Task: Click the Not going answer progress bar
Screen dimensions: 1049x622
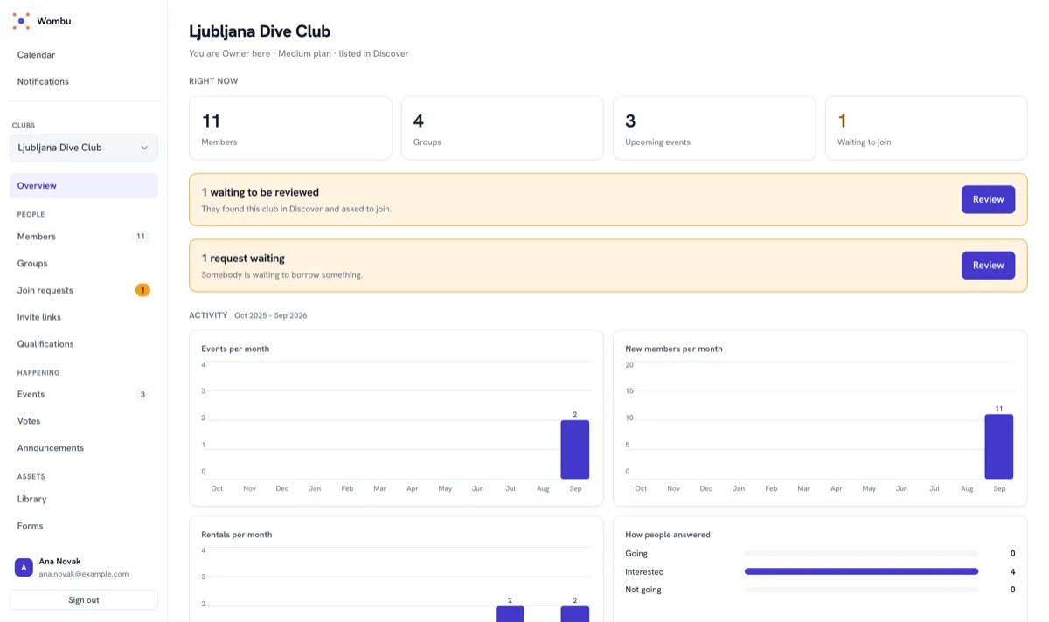Action: 861,590
